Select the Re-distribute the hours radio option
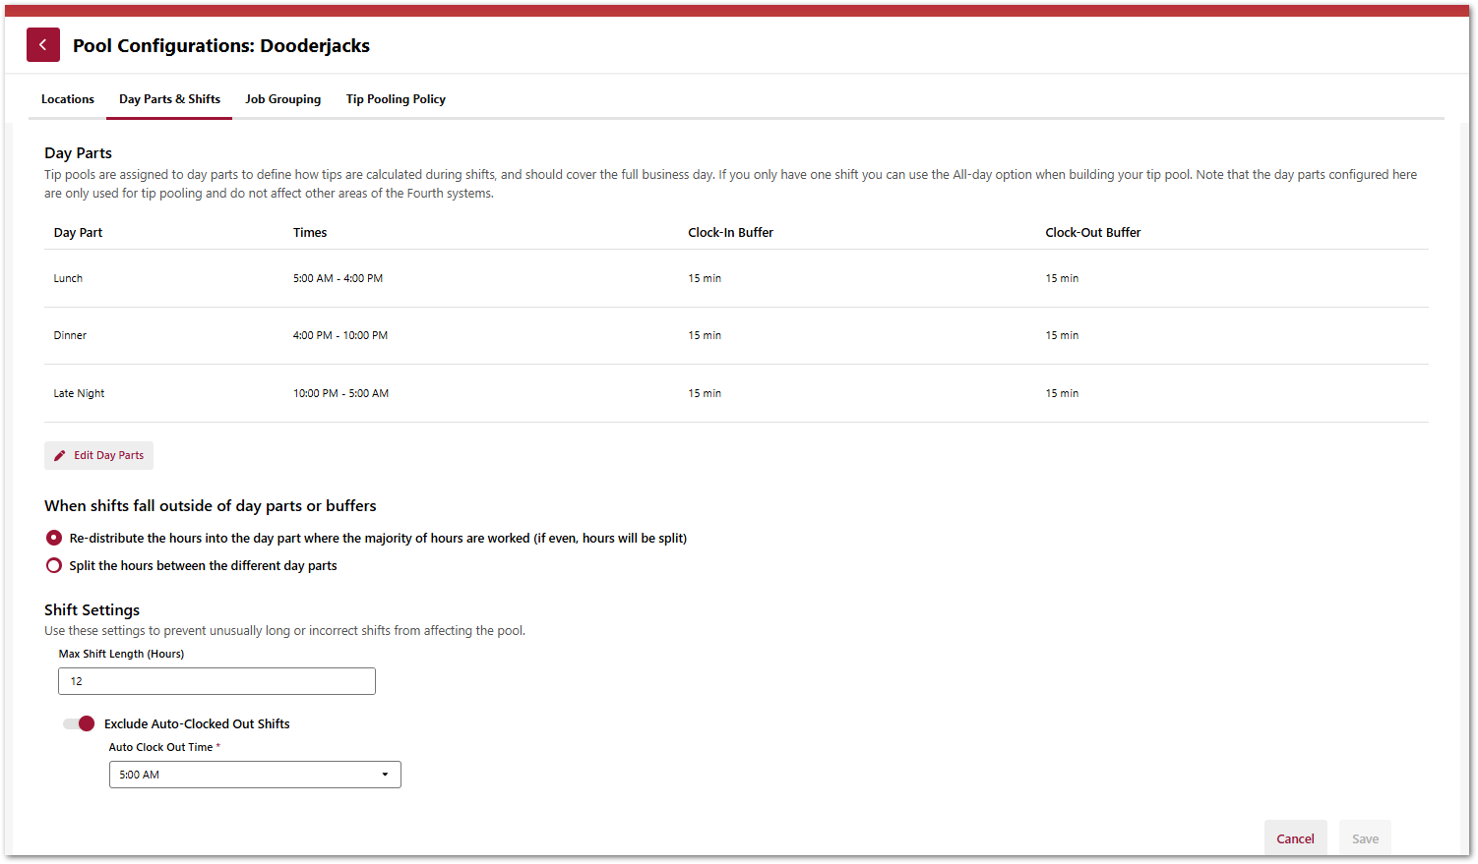This screenshot has width=1478, height=864. [x=54, y=539]
